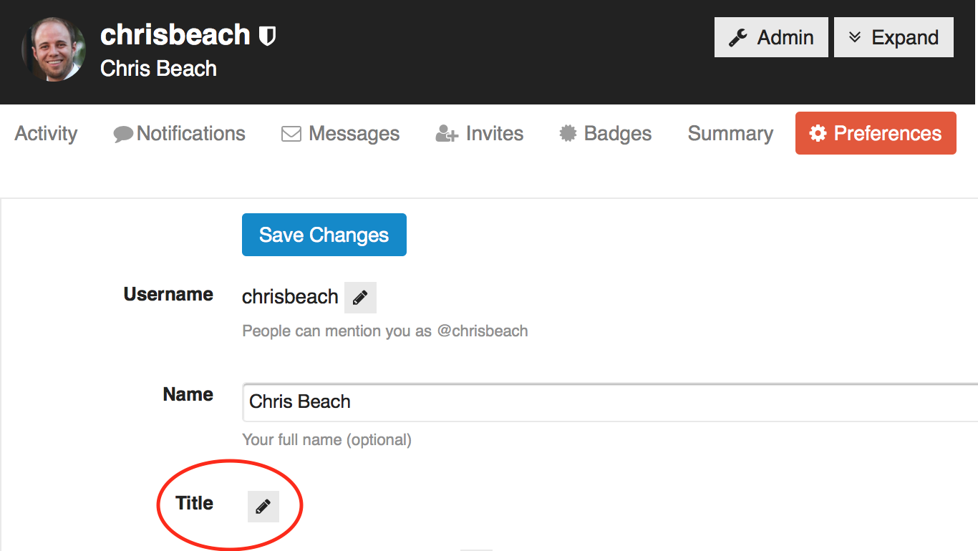Click the Badges certificate icon
The height and width of the screenshot is (551, 978).
click(x=568, y=134)
